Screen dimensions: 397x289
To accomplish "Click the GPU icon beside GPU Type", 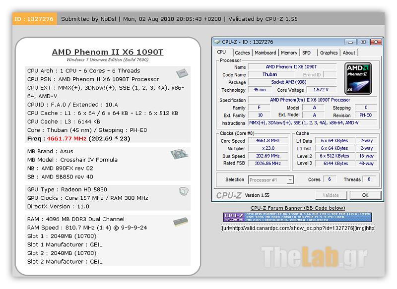I will tap(184, 191).
